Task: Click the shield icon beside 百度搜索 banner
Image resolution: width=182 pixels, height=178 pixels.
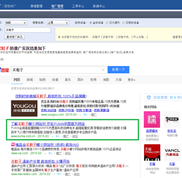Action: point(149,97)
